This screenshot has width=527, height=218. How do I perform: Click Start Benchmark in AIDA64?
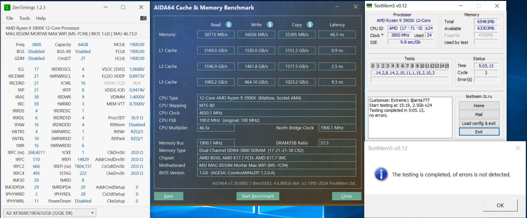[x=258, y=196]
